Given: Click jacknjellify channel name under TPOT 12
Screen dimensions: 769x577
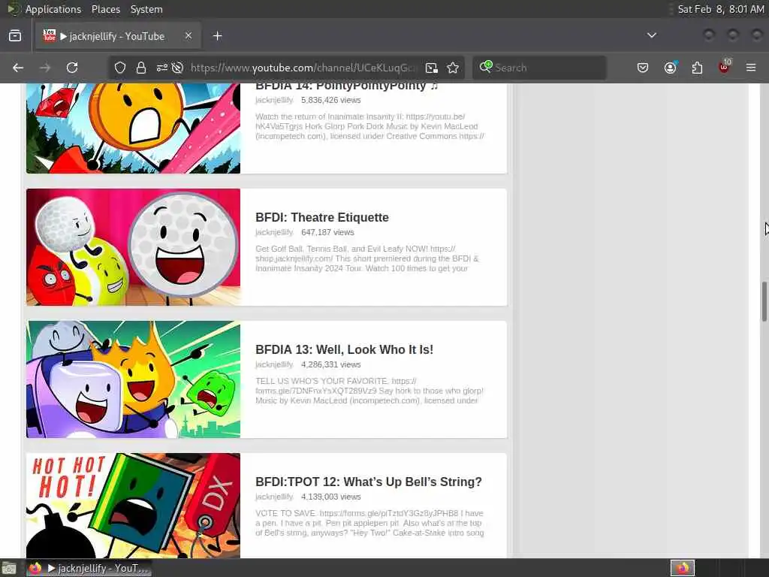Looking at the screenshot, I should 274,497.
